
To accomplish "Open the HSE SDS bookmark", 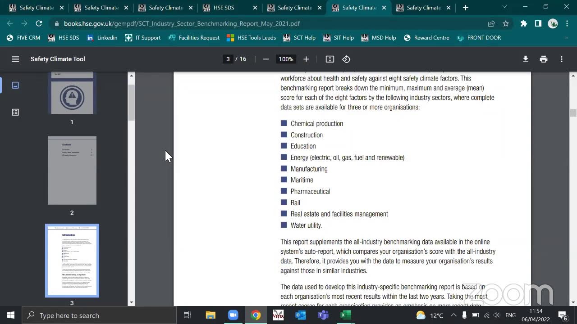I will 63,38.
